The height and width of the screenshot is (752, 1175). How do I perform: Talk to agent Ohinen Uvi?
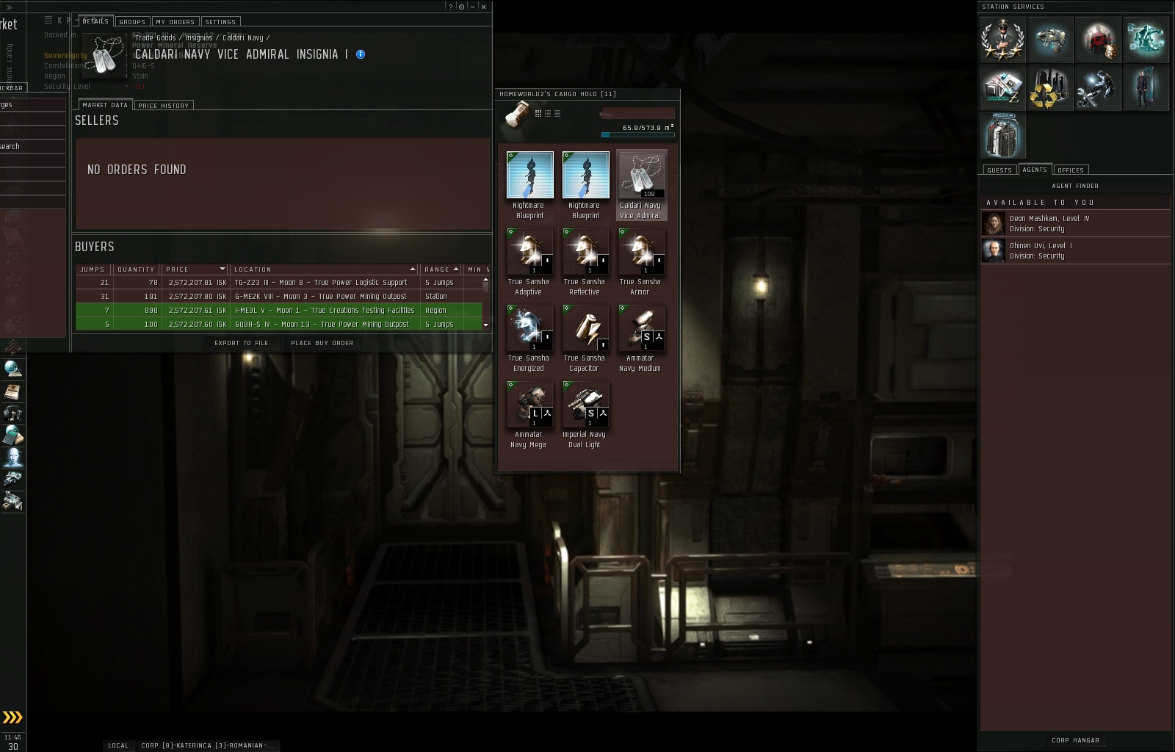click(1075, 250)
